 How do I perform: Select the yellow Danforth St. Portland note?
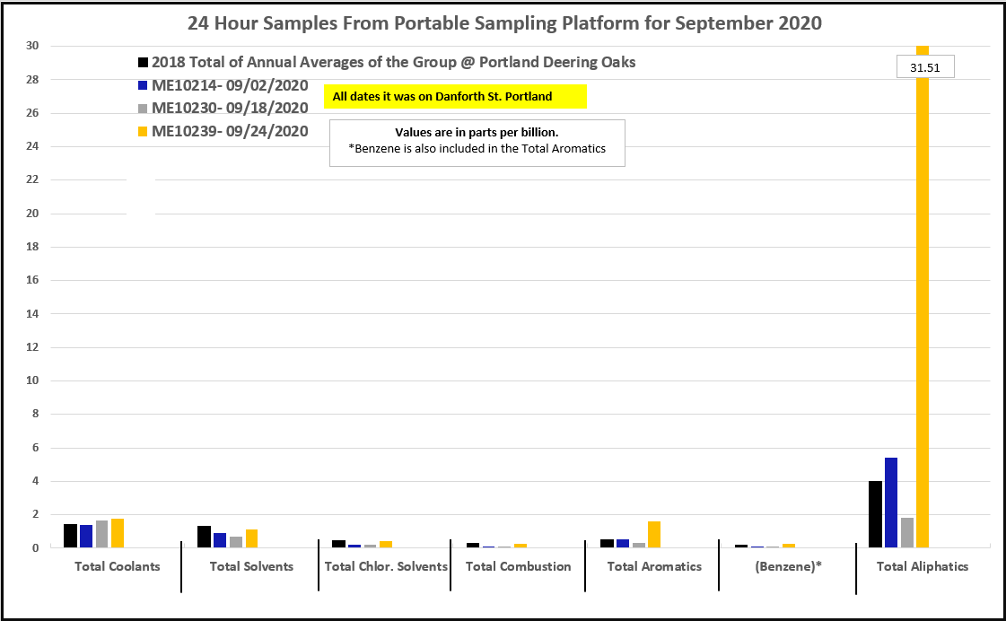(455, 96)
